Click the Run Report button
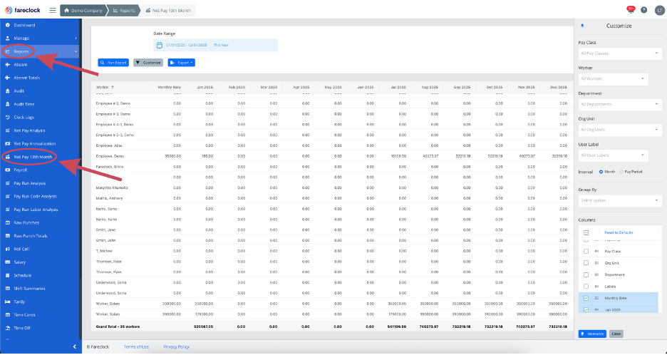Viewport: 667px width, 355px height. point(113,63)
